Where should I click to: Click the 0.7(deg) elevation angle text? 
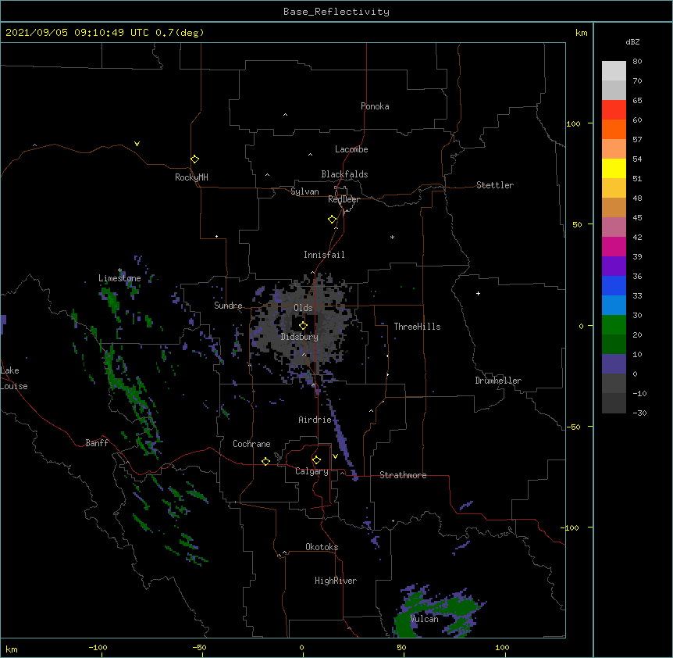coord(180,33)
